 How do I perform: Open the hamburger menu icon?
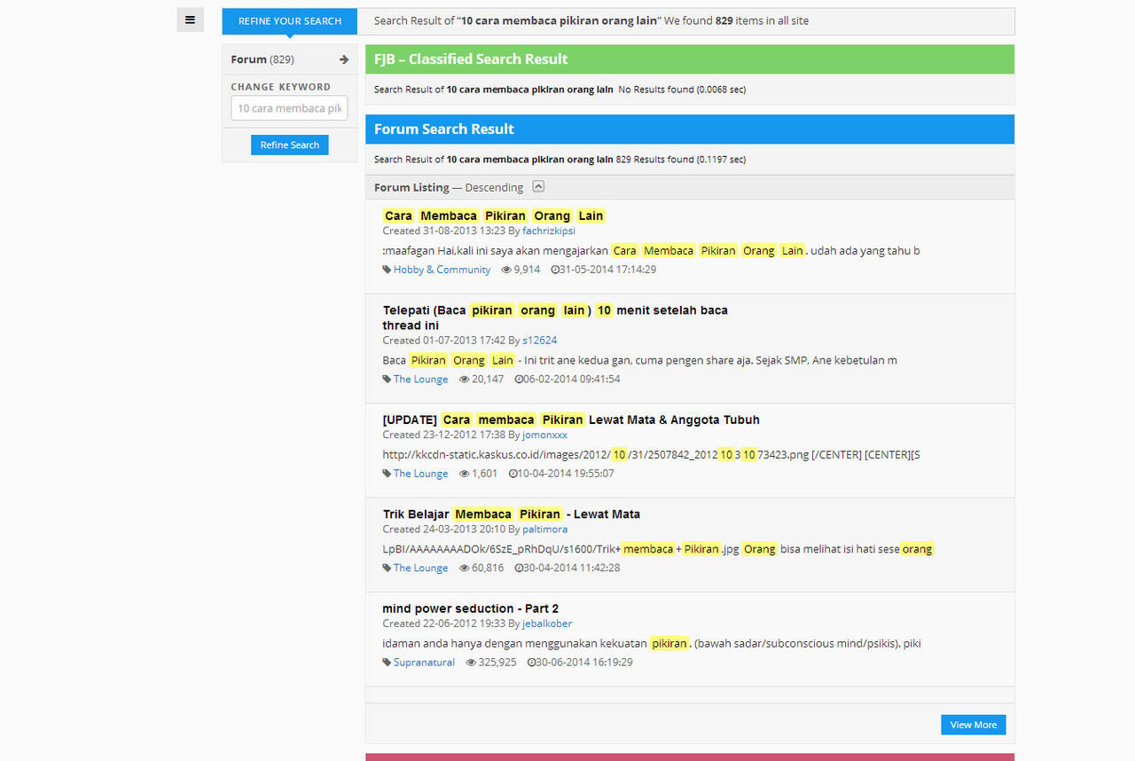pyautogui.click(x=190, y=20)
